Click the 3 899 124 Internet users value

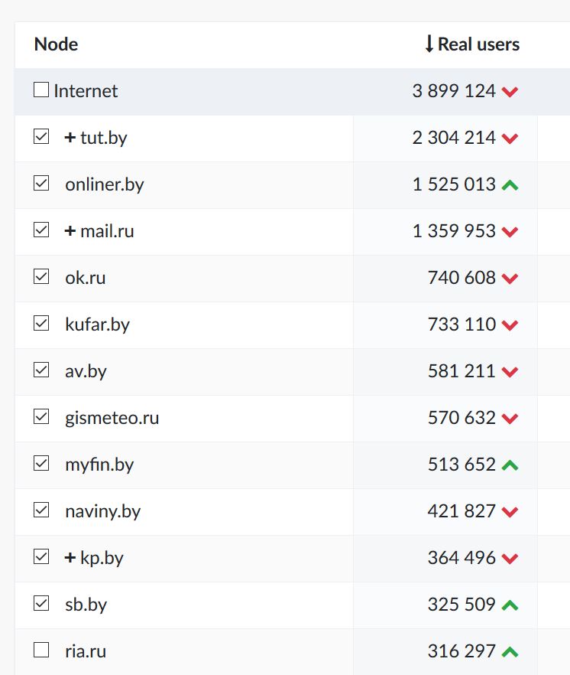454,91
